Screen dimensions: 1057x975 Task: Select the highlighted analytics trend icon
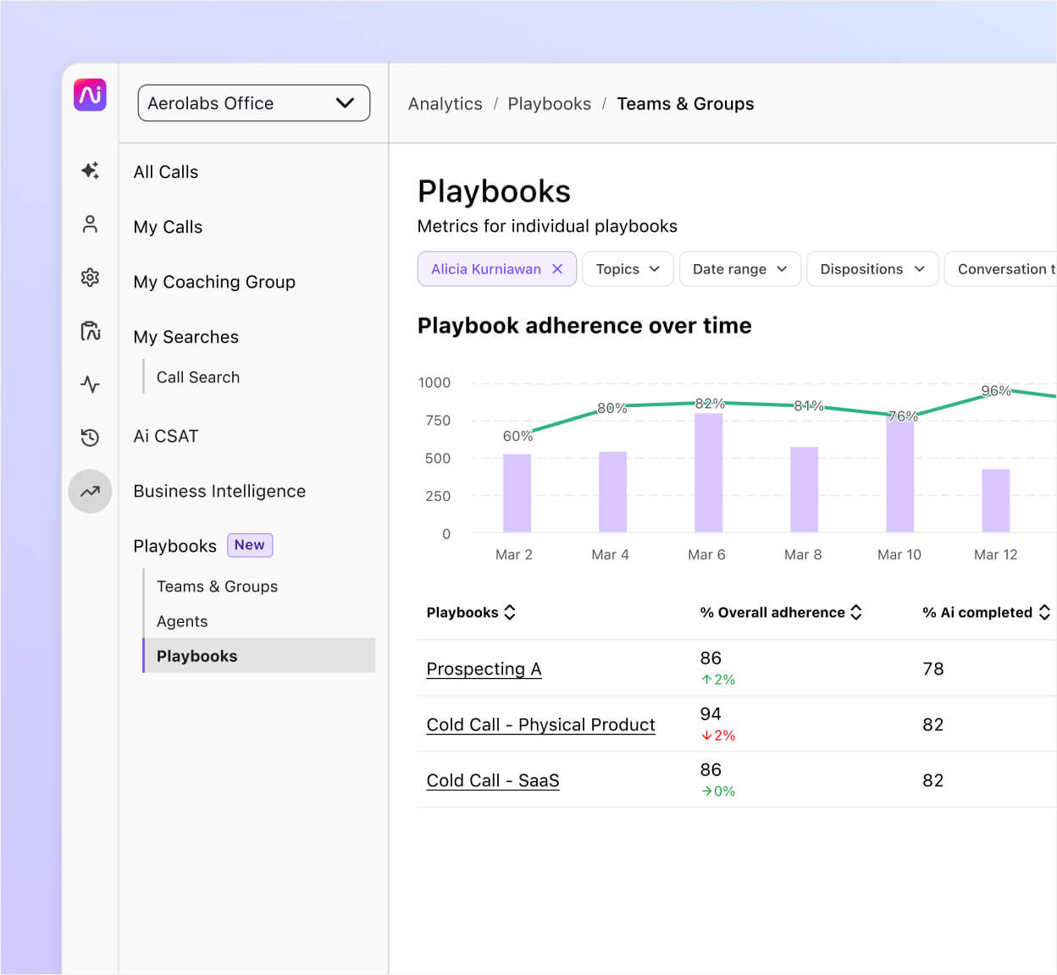tap(90, 491)
